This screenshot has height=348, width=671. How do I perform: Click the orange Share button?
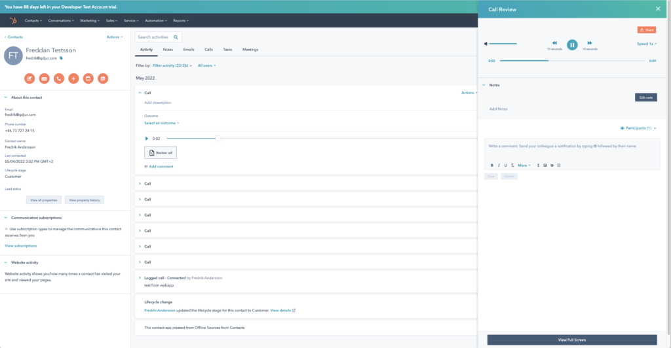[647, 30]
